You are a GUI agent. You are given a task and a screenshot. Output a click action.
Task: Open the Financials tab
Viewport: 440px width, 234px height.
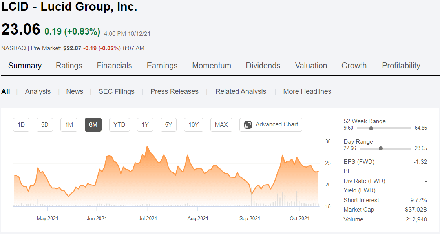pos(114,66)
